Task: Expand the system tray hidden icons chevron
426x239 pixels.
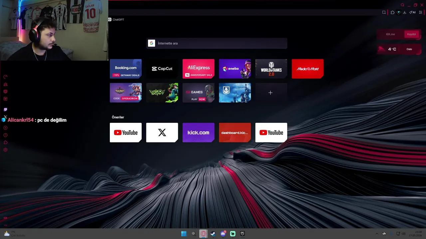Action: pyautogui.click(x=377, y=234)
